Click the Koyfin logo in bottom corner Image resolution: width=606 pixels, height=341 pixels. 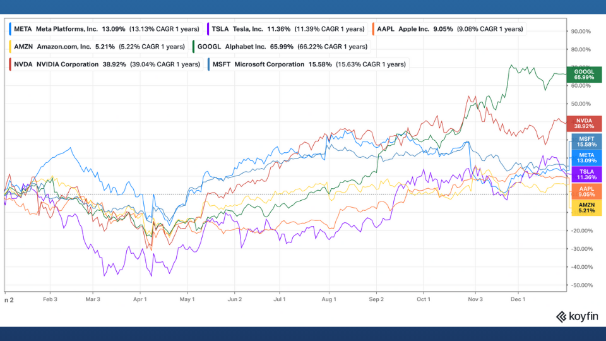coord(577,316)
